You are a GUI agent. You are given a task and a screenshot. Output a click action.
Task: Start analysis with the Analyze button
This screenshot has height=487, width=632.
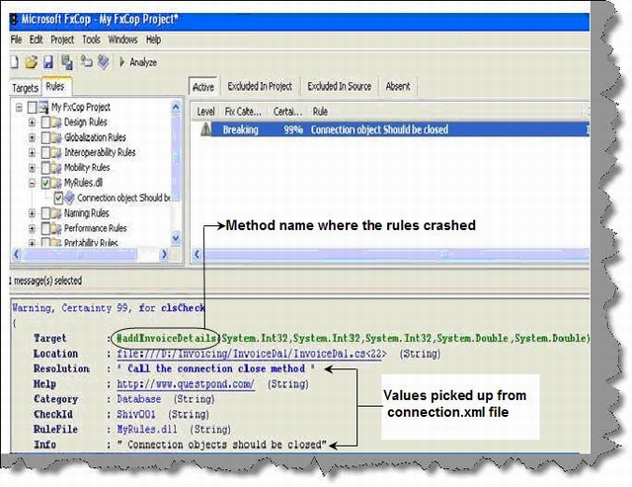[x=138, y=62]
